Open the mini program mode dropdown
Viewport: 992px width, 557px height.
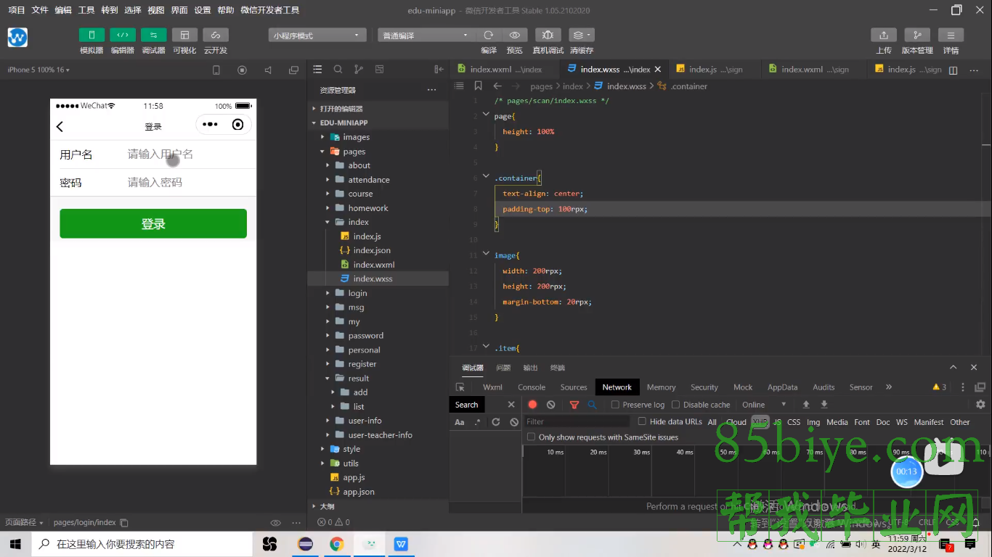[317, 35]
